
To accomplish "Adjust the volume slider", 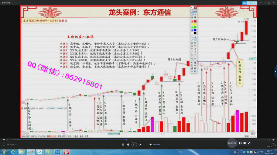I will click(157, 145).
